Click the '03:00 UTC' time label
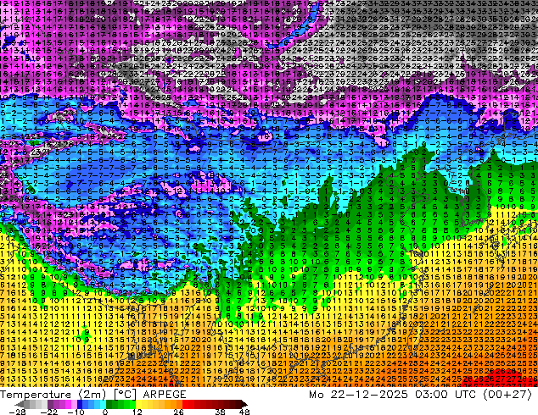538x415 pixels. pos(446,395)
